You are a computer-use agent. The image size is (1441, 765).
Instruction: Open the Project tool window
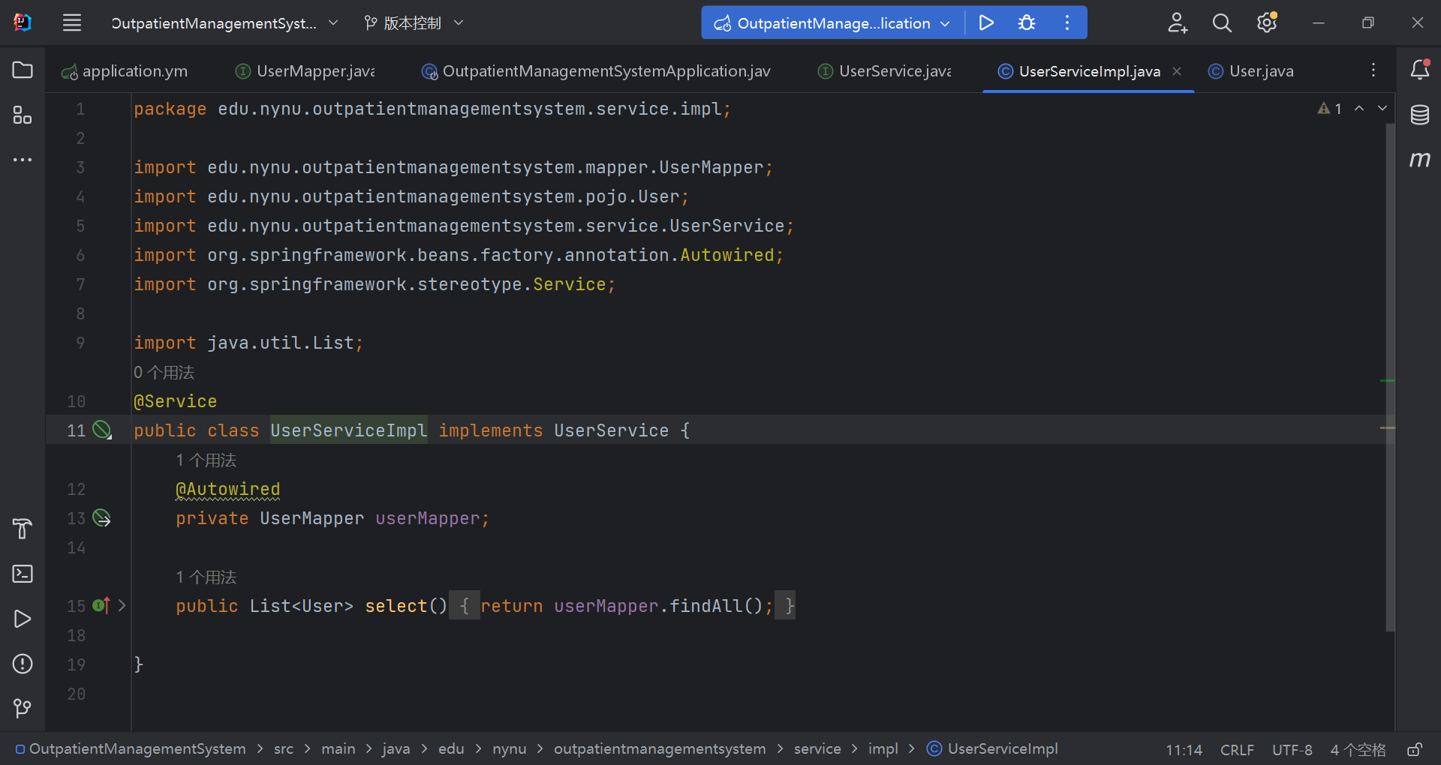point(23,70)
